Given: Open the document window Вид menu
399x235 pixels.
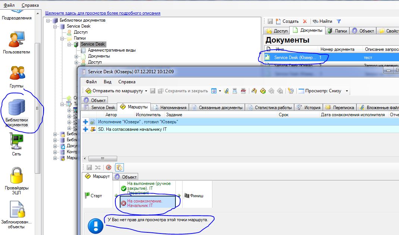Looking at the screenshot, I should coord(107,82).
